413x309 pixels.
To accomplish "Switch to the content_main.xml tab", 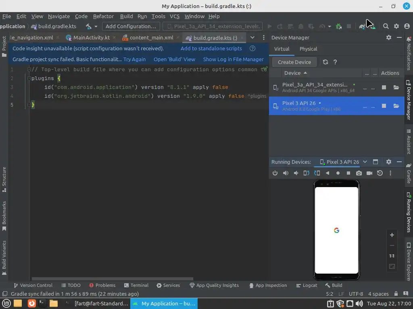I will (x=151, y=37).
